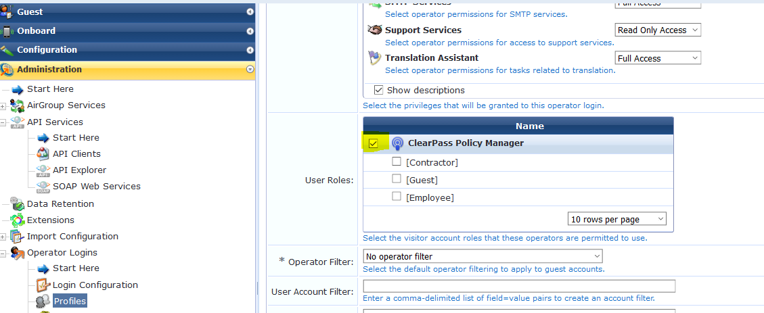The width and height of the screenshot is (764, 313).
Task: Click the Administration section icon
Action: (x=7, y=70)
